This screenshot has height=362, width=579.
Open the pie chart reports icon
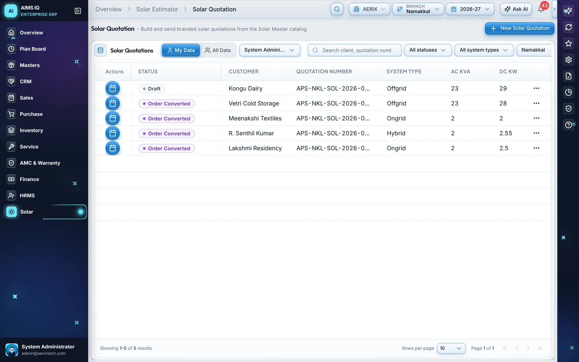[x=569, y=92]
